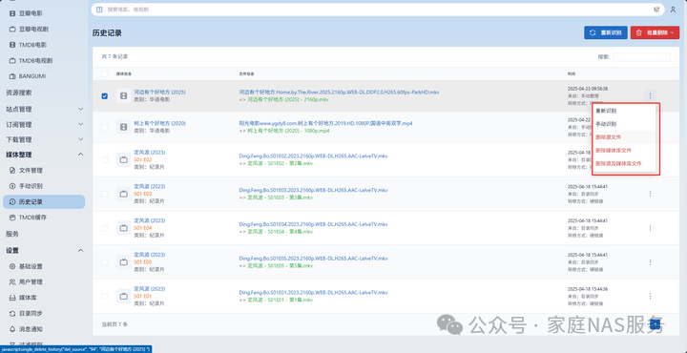Open 资源搜索 in the sidebar
The width and height of the screenshot is (687, 353).
[18, 93]
